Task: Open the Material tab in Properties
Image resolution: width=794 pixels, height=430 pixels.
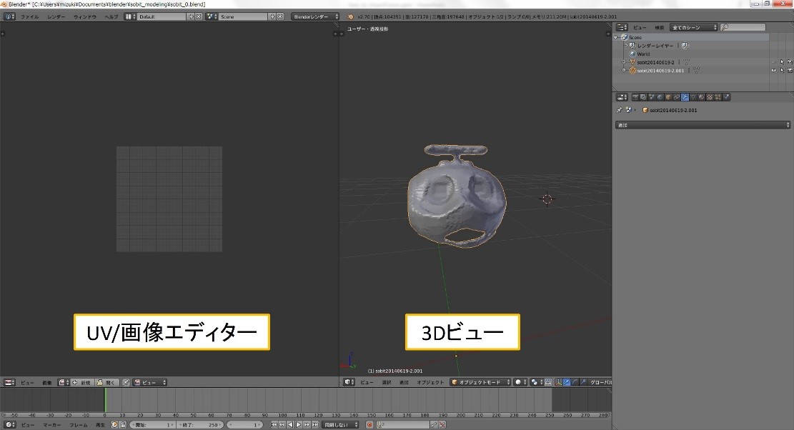Action: click(701, 97)
